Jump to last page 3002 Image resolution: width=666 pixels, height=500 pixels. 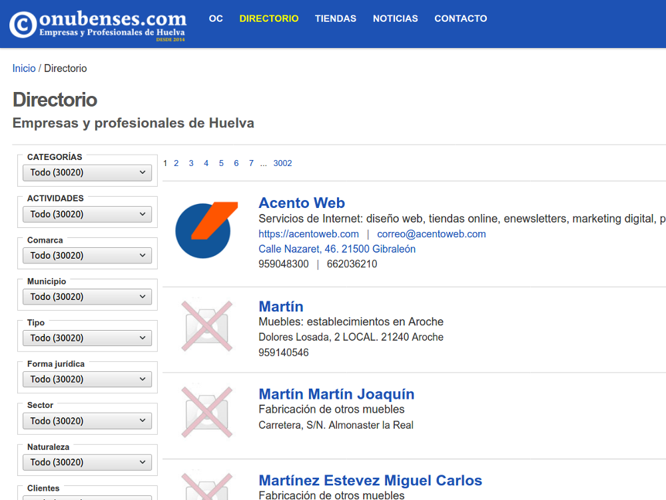[282, 163]
